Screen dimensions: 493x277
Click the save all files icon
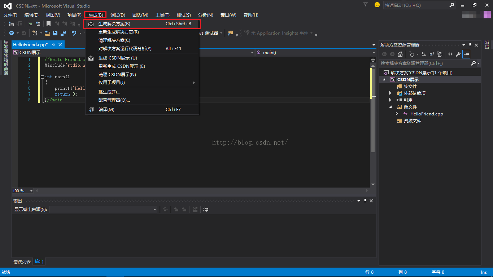[x=63, y=33]
